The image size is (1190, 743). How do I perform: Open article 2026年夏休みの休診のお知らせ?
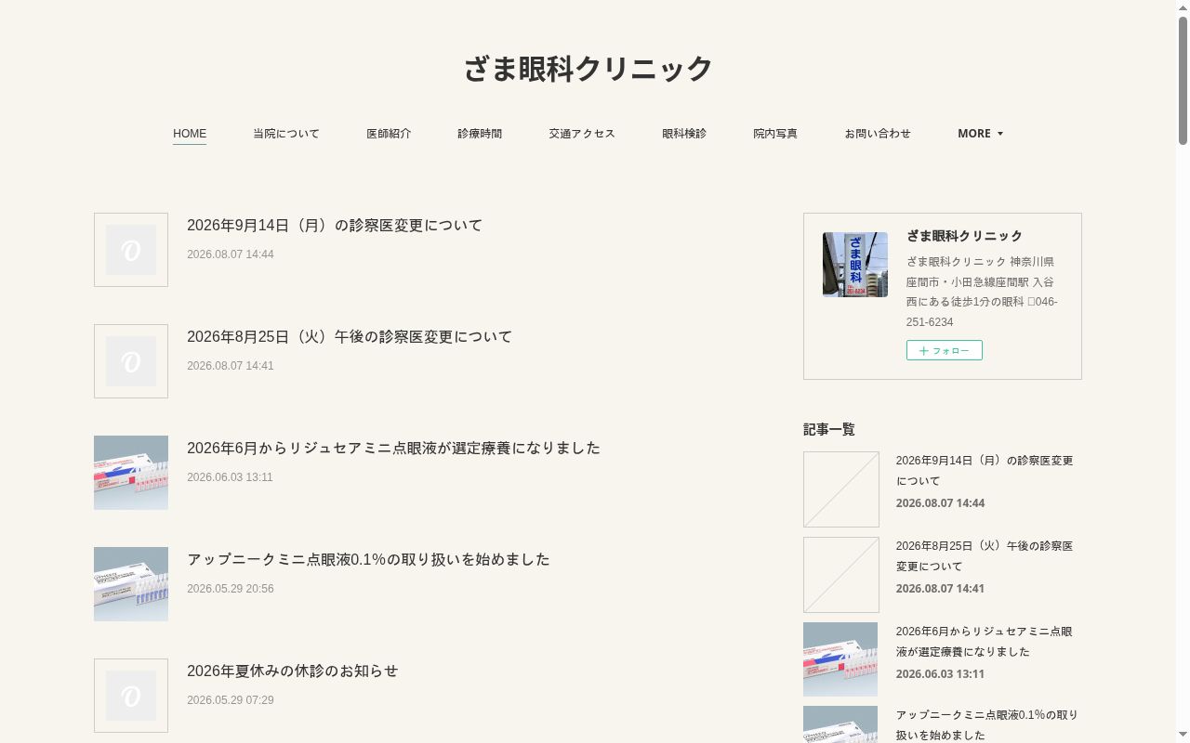click(x=292, y=671)
